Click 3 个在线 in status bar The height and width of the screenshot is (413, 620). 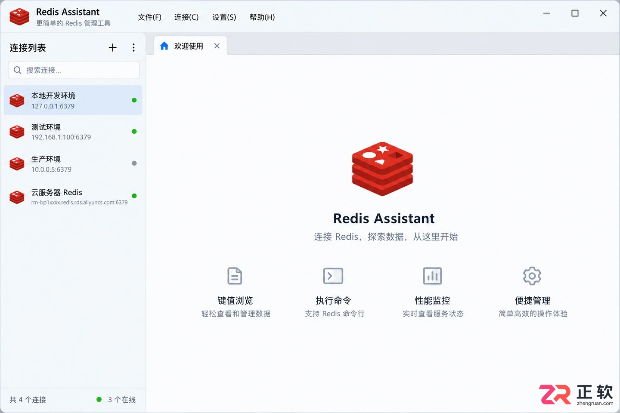click(x=122, y=400)
